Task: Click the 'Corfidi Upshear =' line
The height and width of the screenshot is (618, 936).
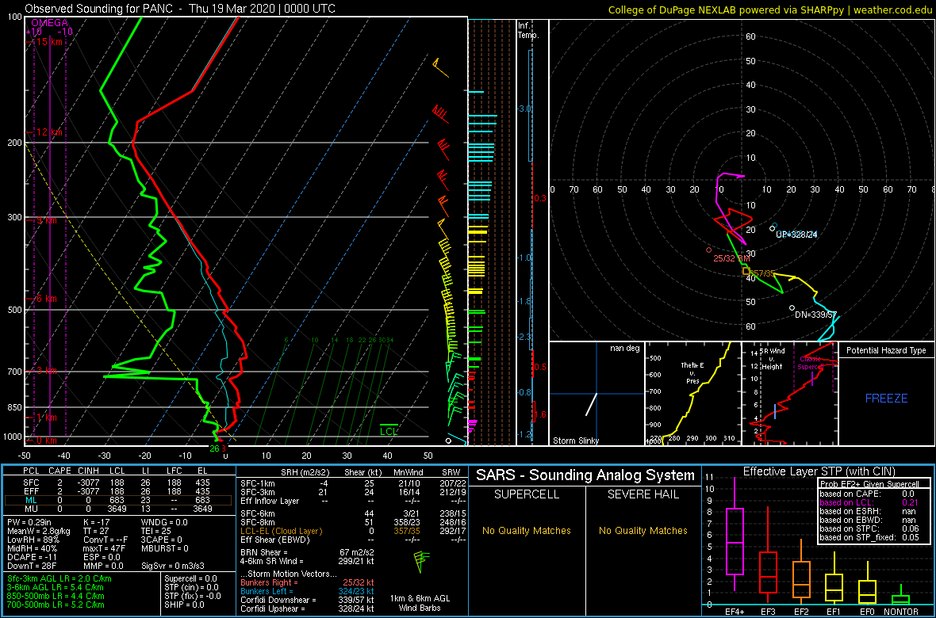Action: [308, 608]
